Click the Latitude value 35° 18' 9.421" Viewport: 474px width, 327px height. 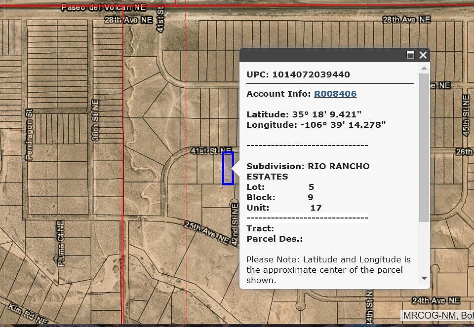coord(326,114)
